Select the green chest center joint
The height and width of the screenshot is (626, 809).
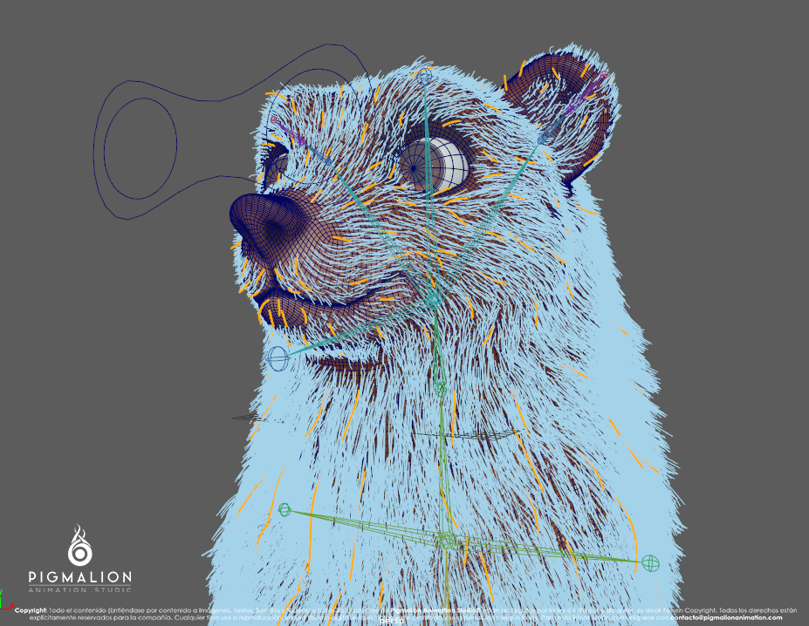pos(448,541)
